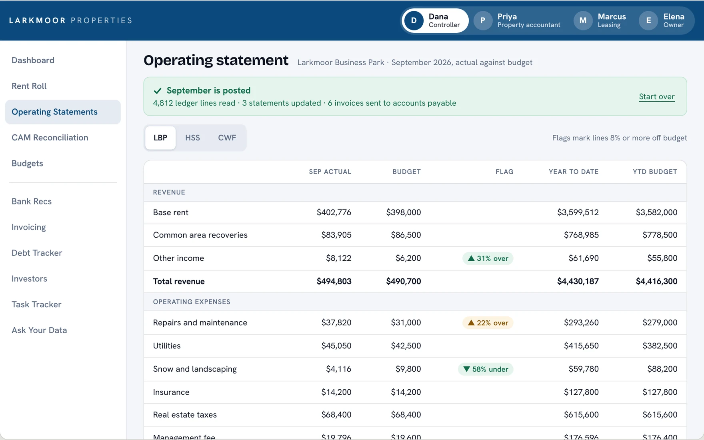Go to Rent Roll in the sidebar
The image size is (704, 440).
point(29,86)
